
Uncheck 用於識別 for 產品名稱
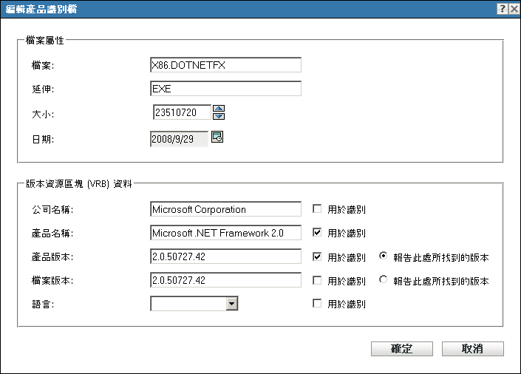(x=317, y=233)
